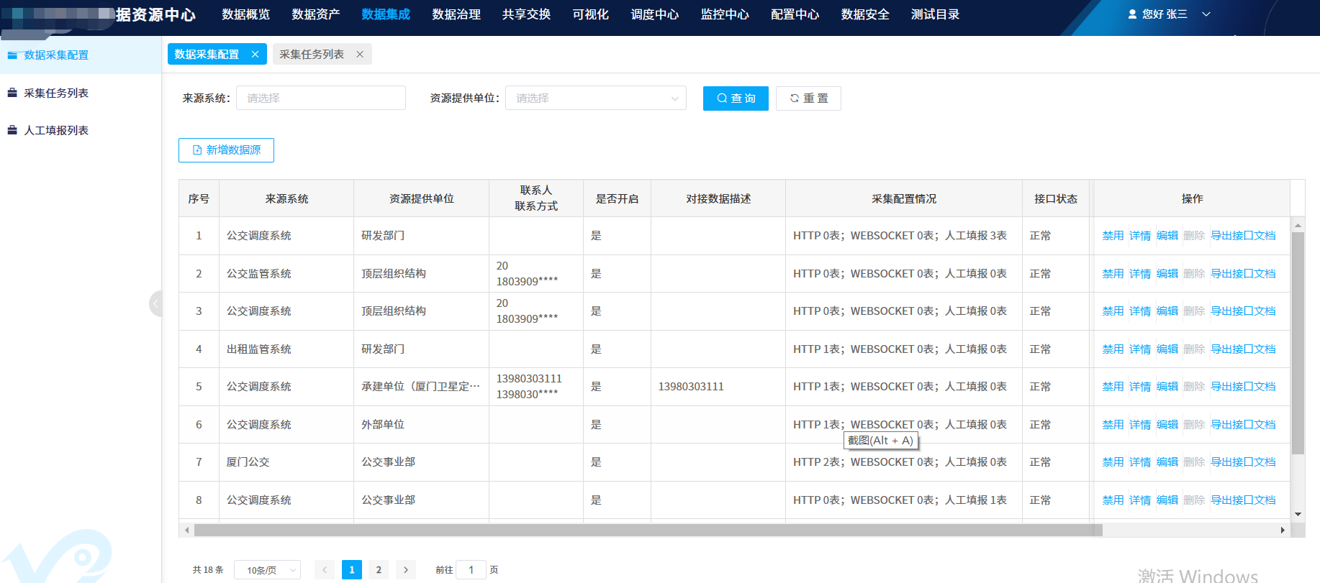Click the 查询 search button

736,98
